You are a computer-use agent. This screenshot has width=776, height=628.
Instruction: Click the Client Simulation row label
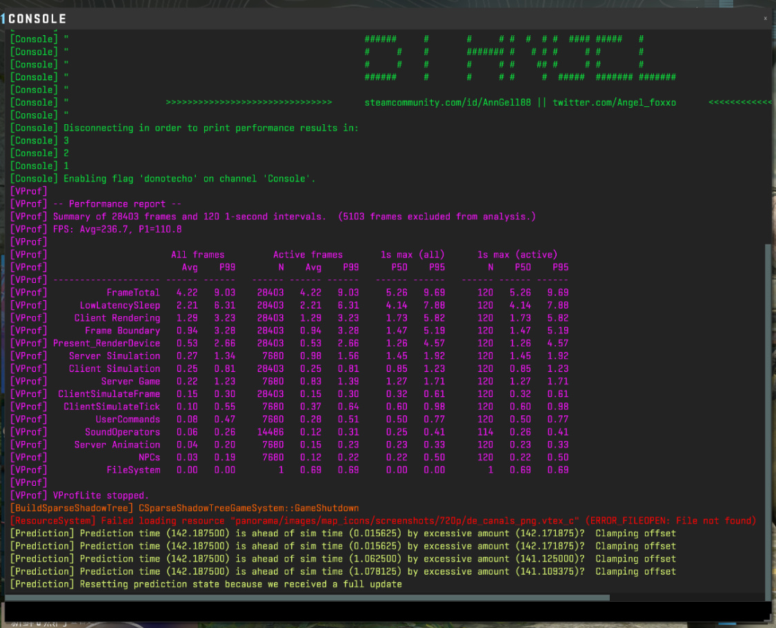pyautogui.click(x=115, y=369)
